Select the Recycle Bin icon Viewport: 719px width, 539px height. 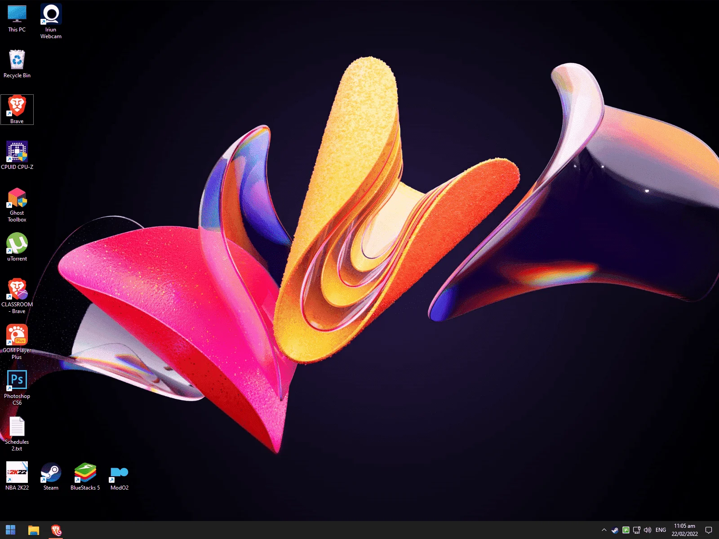click(17, 64)
